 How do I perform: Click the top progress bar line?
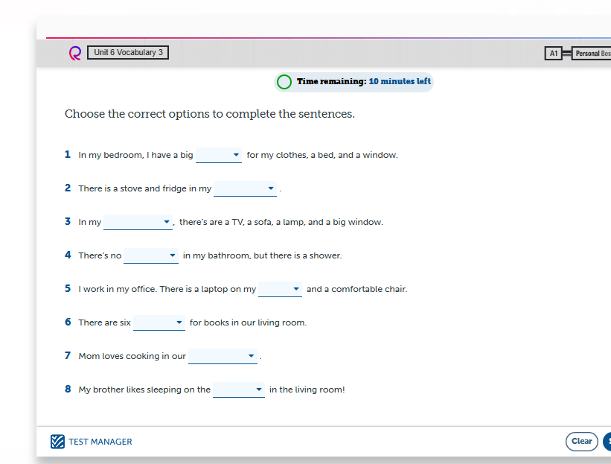click(328, 38)
